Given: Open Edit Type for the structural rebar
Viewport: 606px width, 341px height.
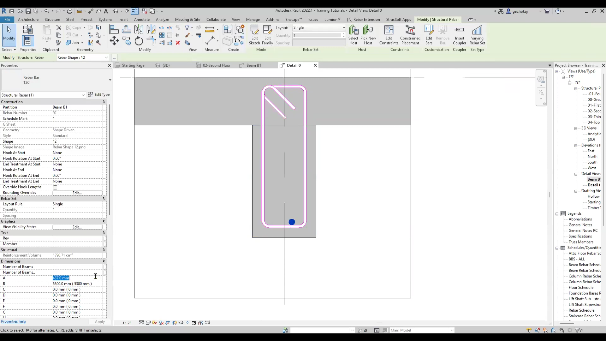Looking at the screenshot, I should pos(99,95).
